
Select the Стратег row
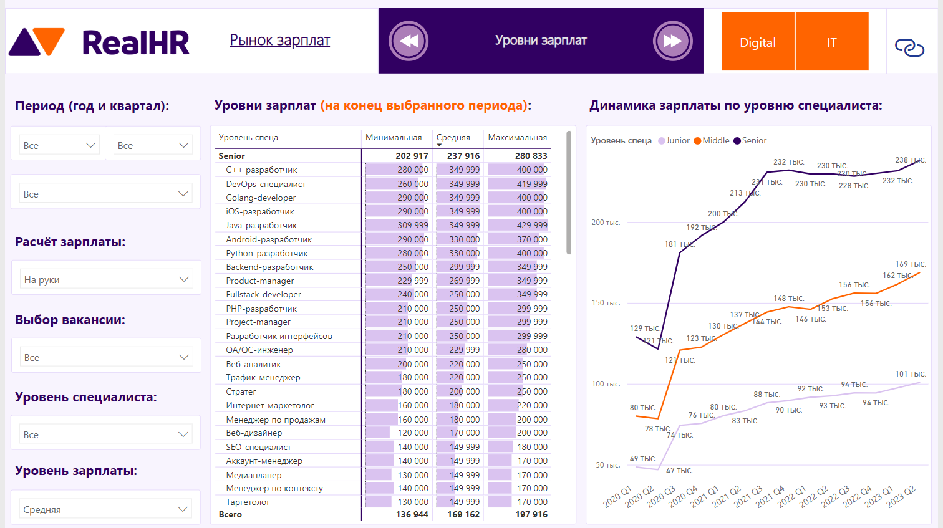click(383, 391)
